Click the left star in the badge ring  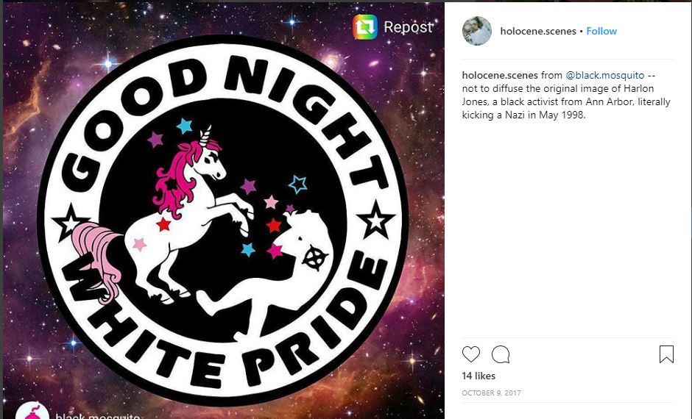(70, 223)
